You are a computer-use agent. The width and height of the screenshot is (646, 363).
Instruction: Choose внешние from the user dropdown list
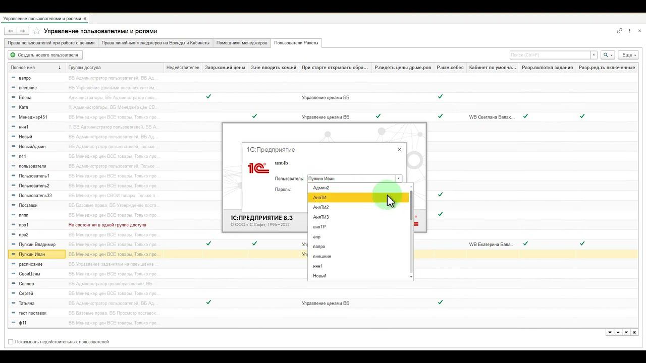[x=358, y=257]
